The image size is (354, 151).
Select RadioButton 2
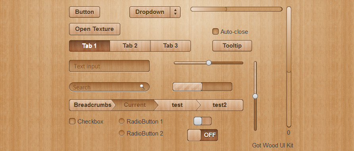coord(121,133)
